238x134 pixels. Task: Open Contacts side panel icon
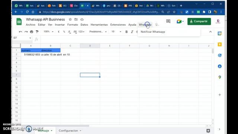point(220,66)
